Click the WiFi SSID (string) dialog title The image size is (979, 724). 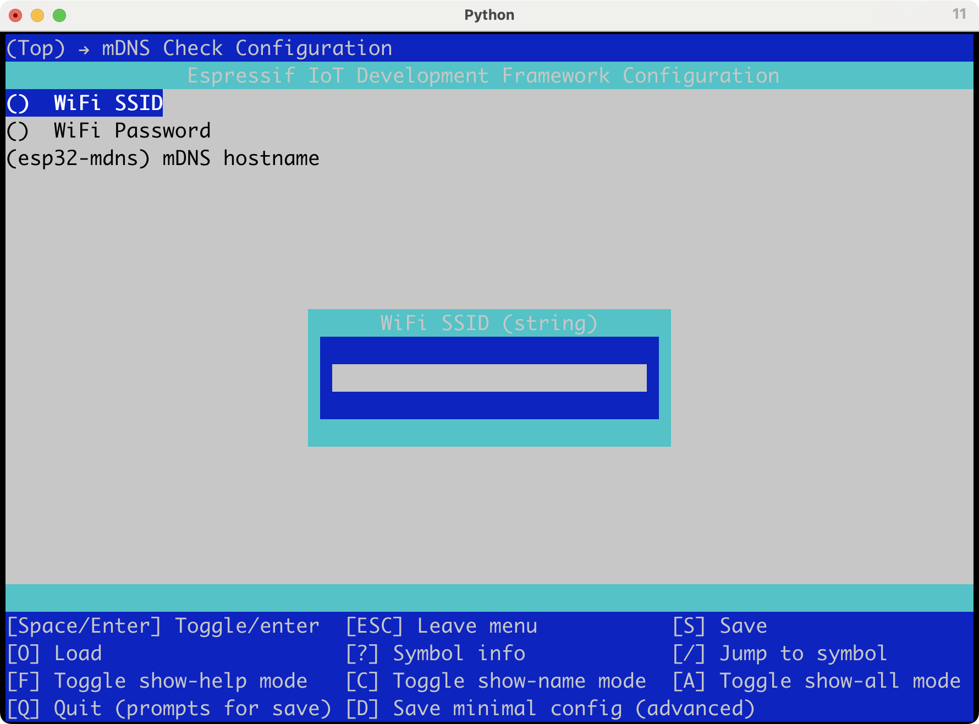(x=489, y=323)
